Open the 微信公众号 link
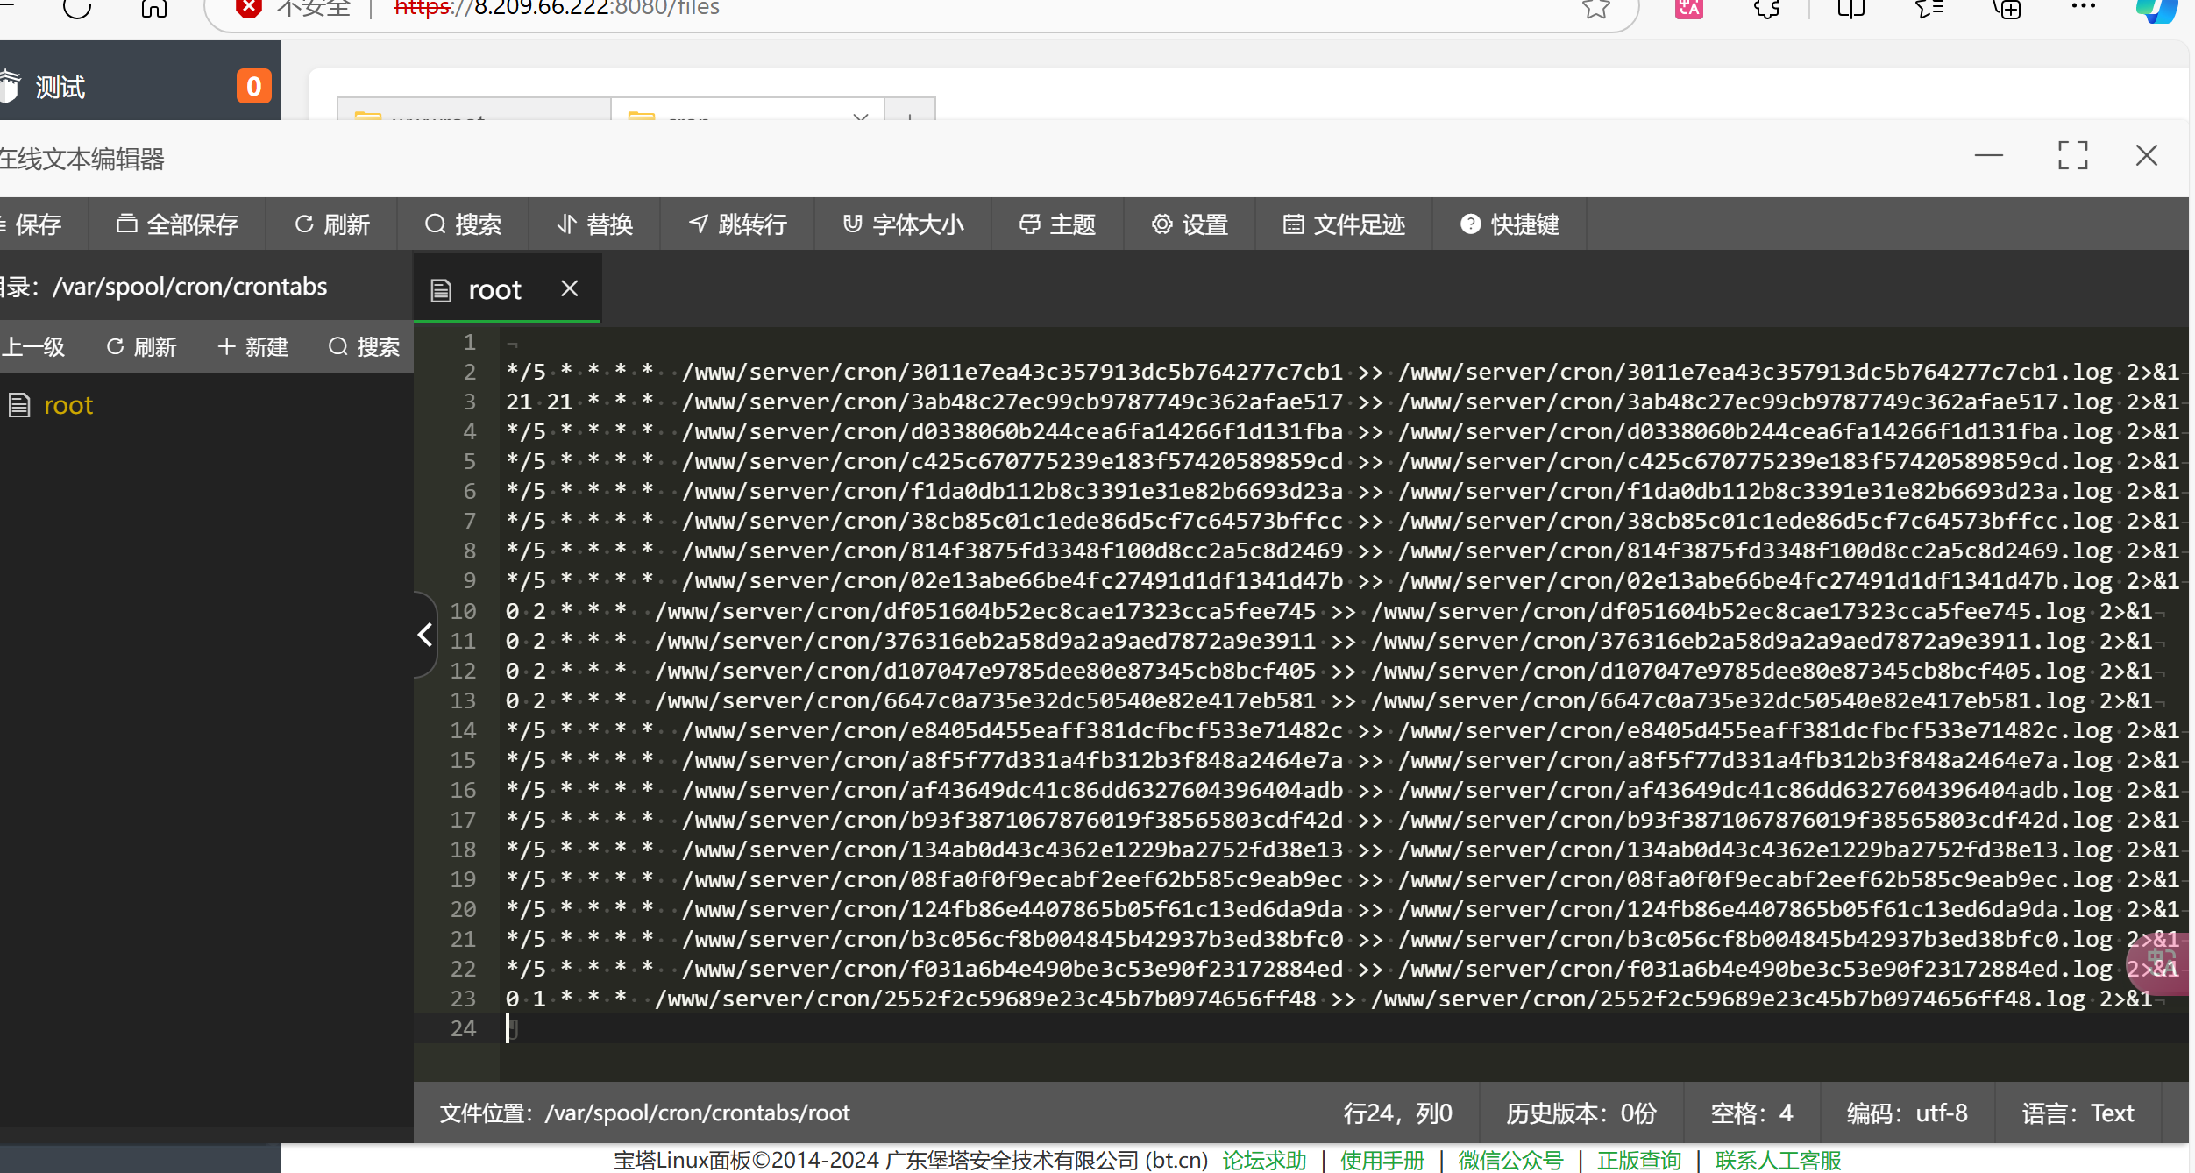The image size is (2195, 1173). click(1510, 1160)
